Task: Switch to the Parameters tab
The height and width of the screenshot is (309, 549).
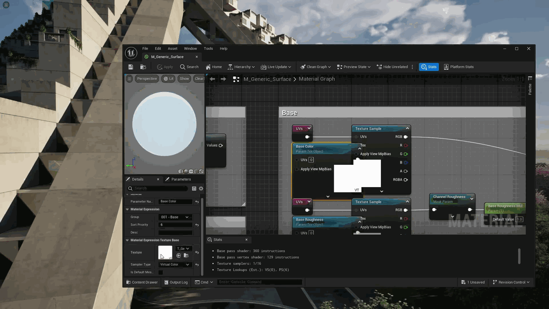Action: pos(178,179)
